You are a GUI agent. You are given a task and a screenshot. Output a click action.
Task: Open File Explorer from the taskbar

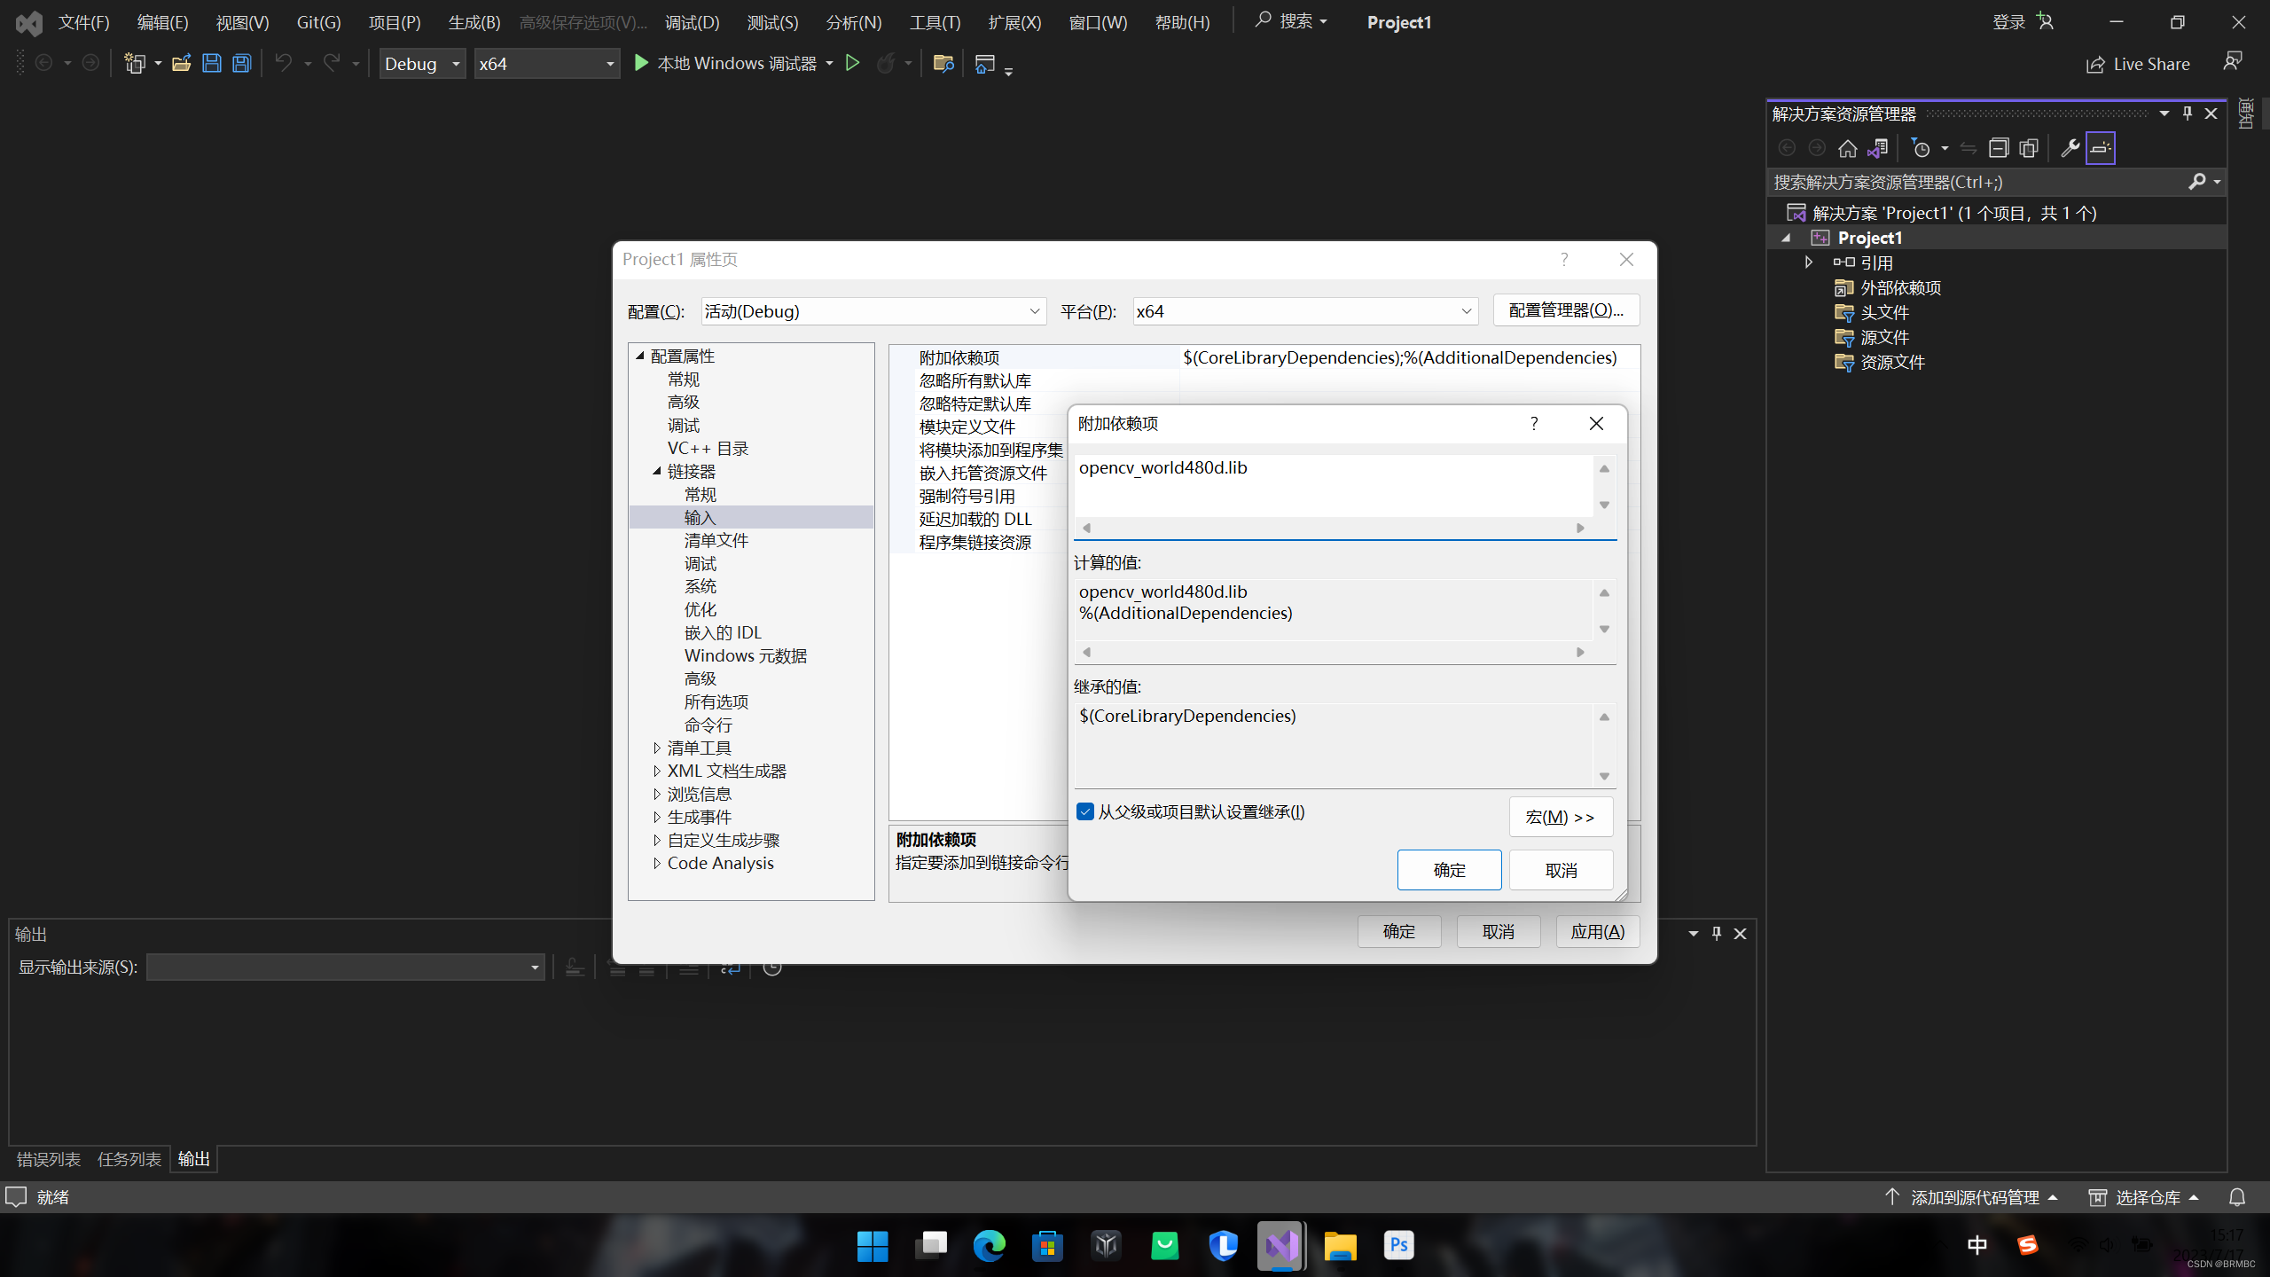coord(1340,1246)
